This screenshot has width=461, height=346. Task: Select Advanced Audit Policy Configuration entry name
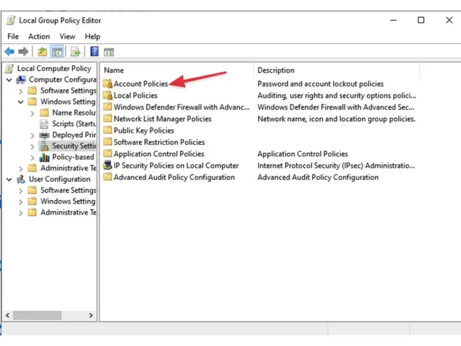pyautogui.click(x=174, y=177)
